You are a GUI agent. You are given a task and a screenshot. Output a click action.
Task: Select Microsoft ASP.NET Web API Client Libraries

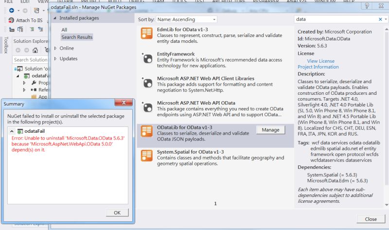point(215,84)
